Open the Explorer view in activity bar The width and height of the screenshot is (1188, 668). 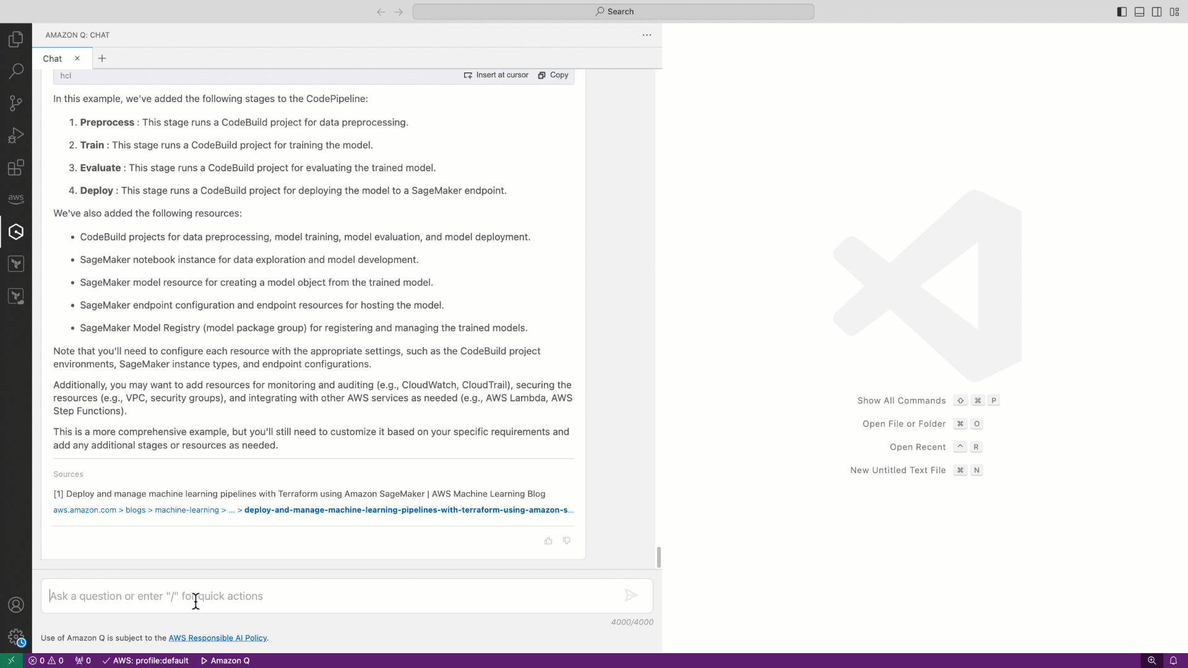coord(16,40)
